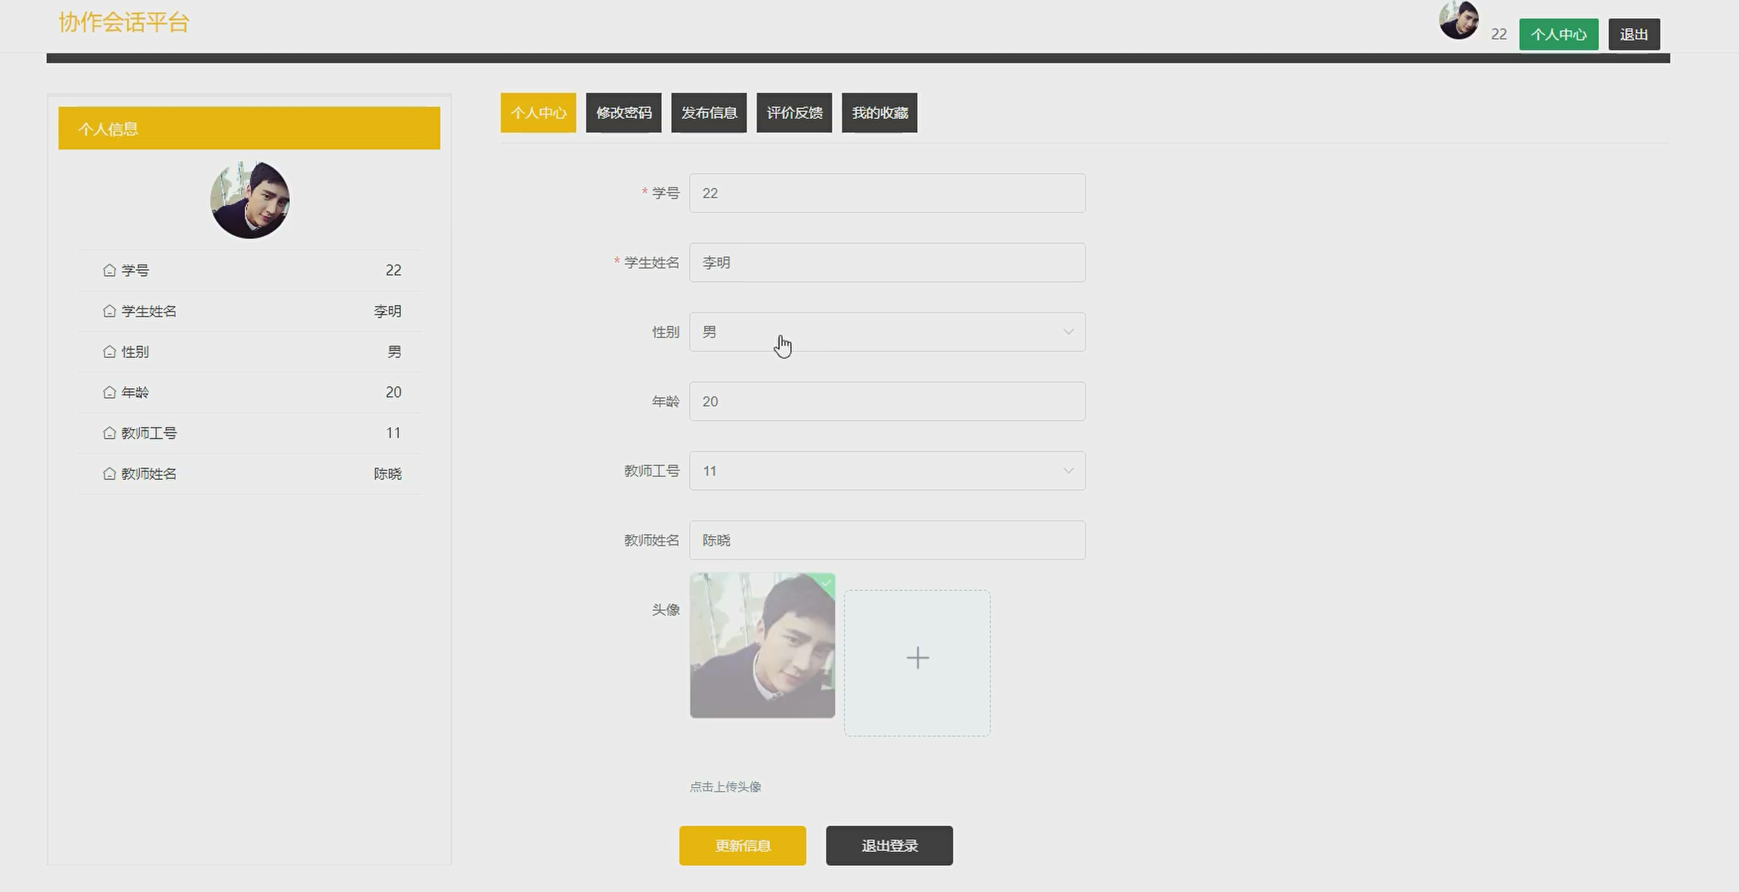Click the green 个人中心 header button
This screenshot has height=892, width=1739.
[x=1558, y=34]
